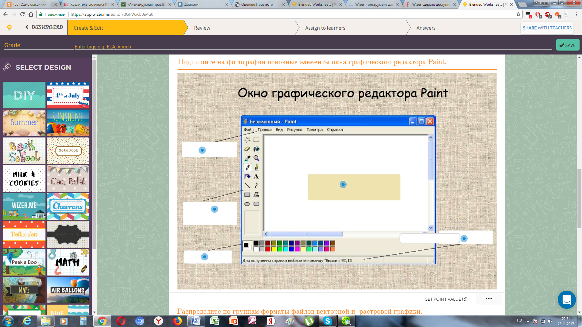Close the active Blended Worksheets tab
The width and height of the screenshot is (582, 327).
[511, 5]
